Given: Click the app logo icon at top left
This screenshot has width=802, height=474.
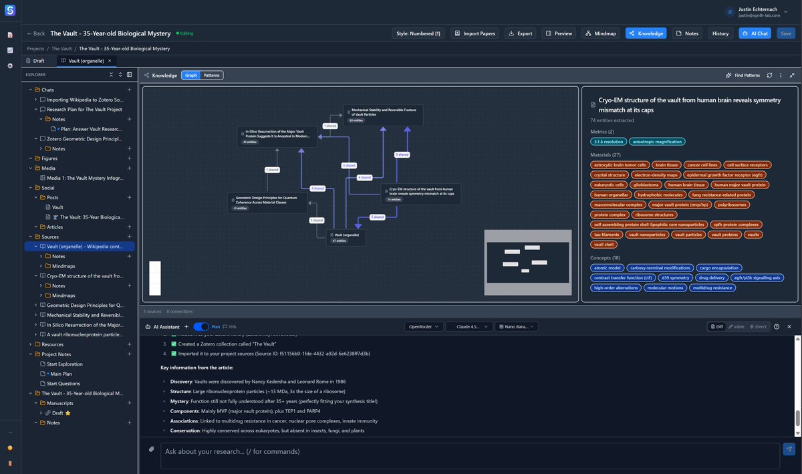Looking at the screenshot, I should (x=10, y=11).
